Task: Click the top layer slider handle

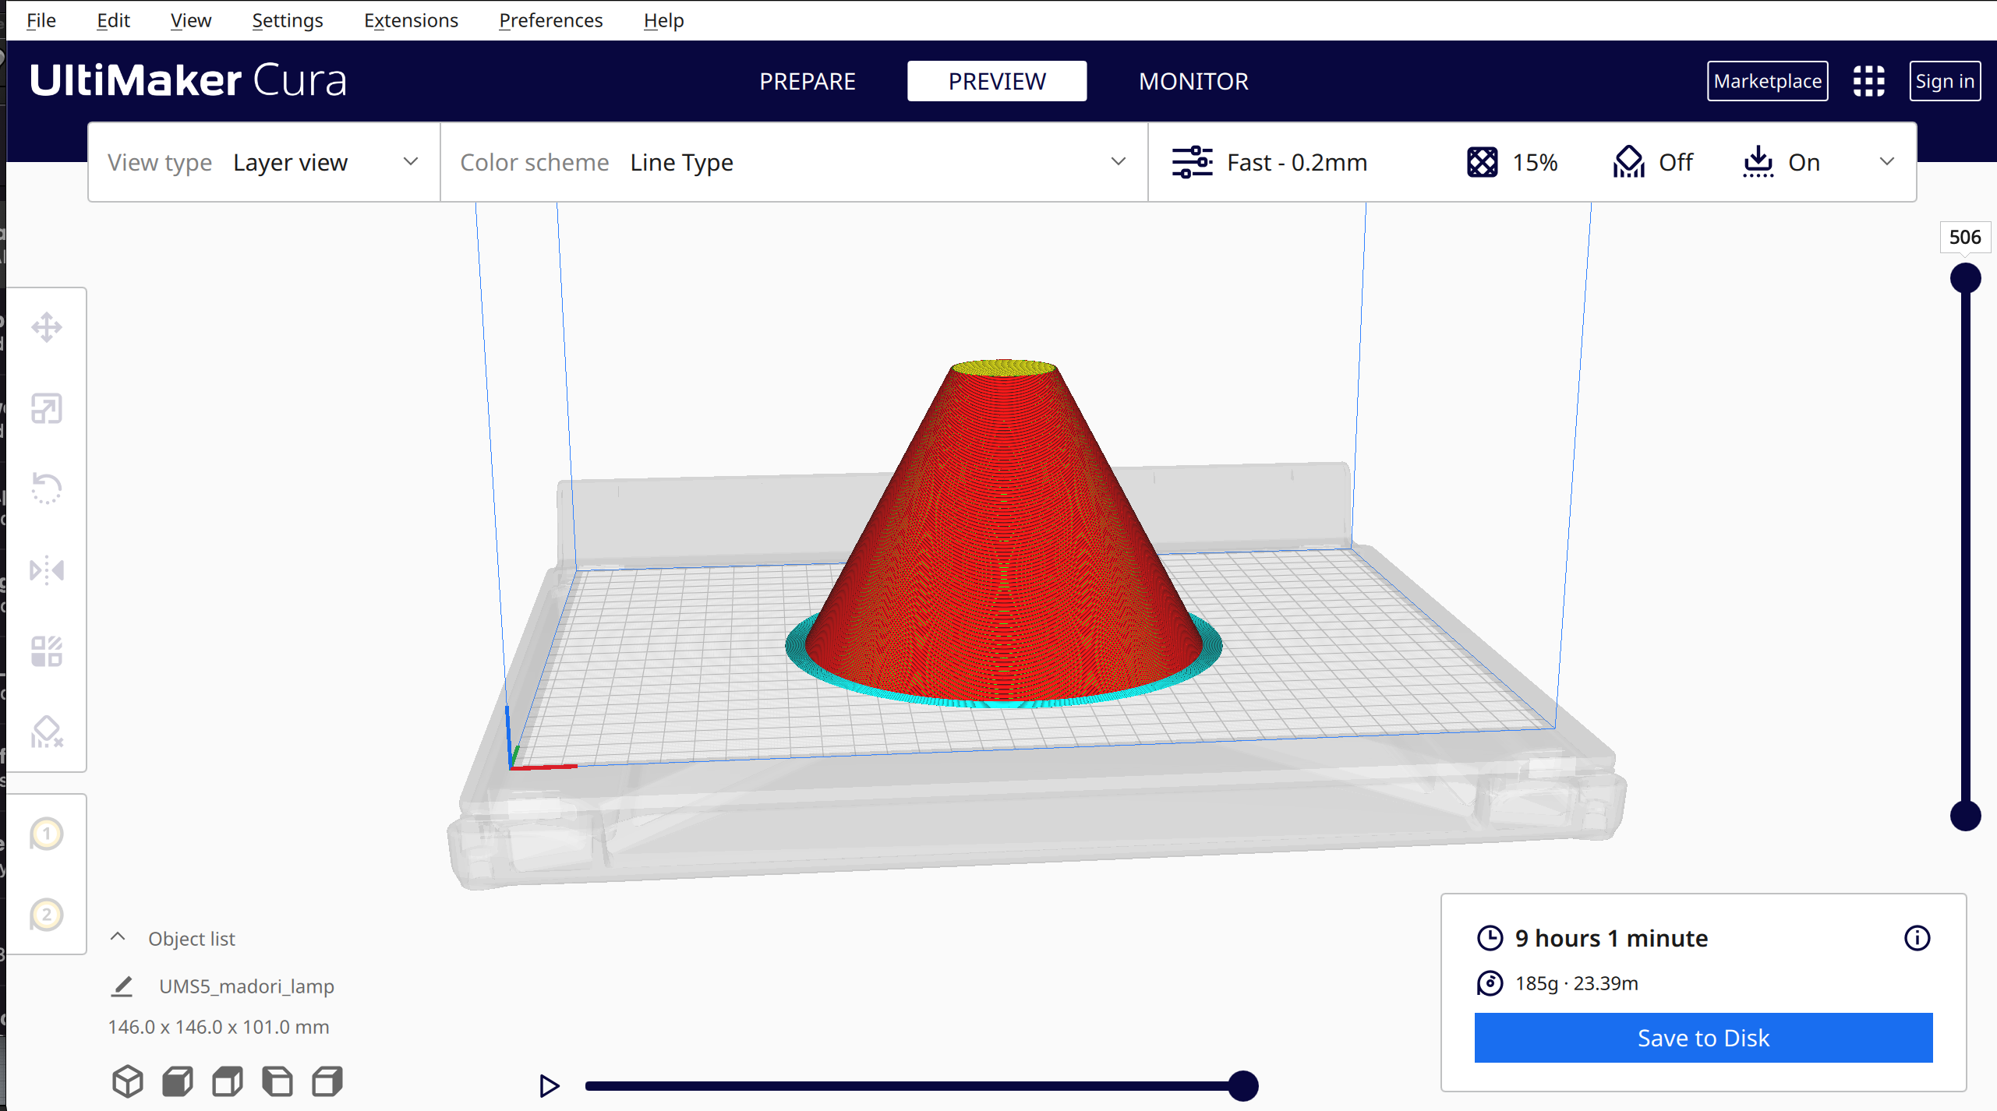Action: 1965,278
